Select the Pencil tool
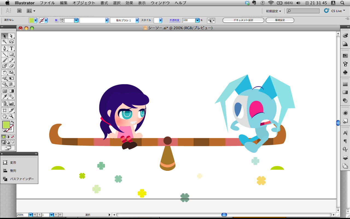Viewport: 350px width, 219px height. [11, 60]
